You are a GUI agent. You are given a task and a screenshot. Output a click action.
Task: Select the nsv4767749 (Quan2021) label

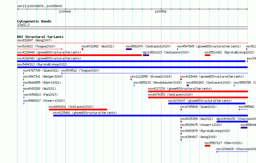point(41,70)
